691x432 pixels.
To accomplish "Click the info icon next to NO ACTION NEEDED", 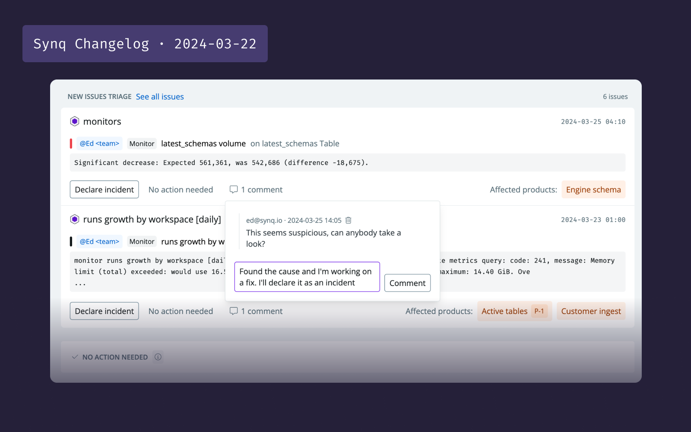I will 158,357.
